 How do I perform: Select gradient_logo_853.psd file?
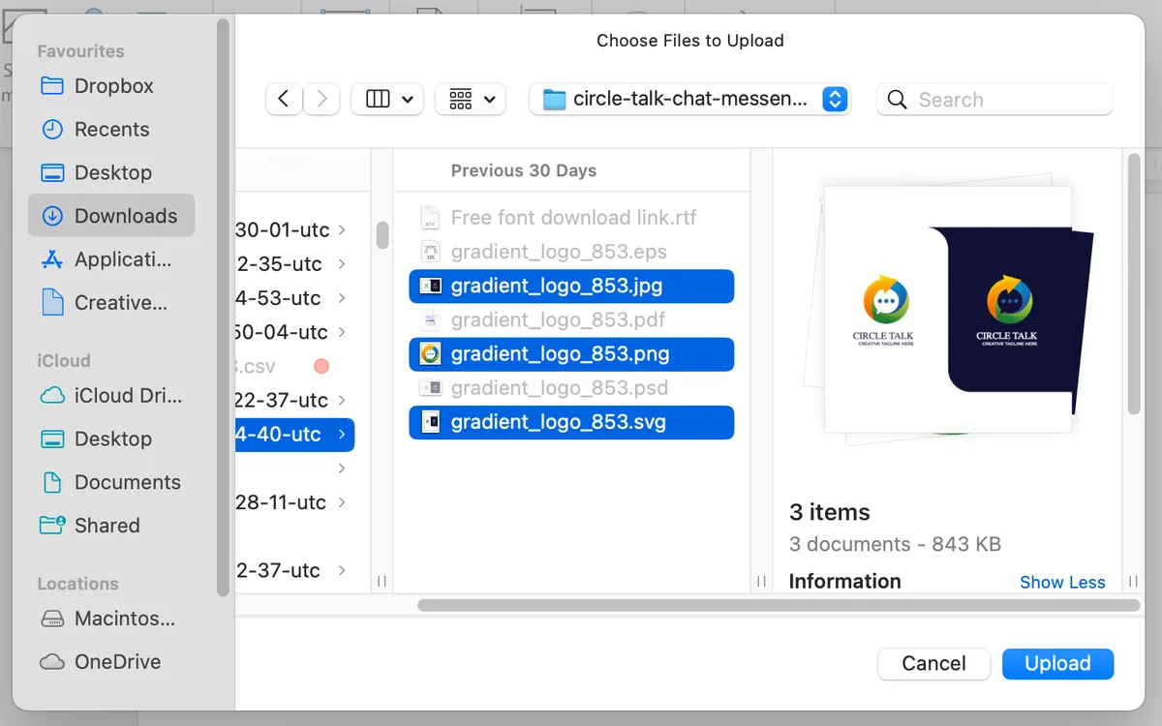point(571,387)
